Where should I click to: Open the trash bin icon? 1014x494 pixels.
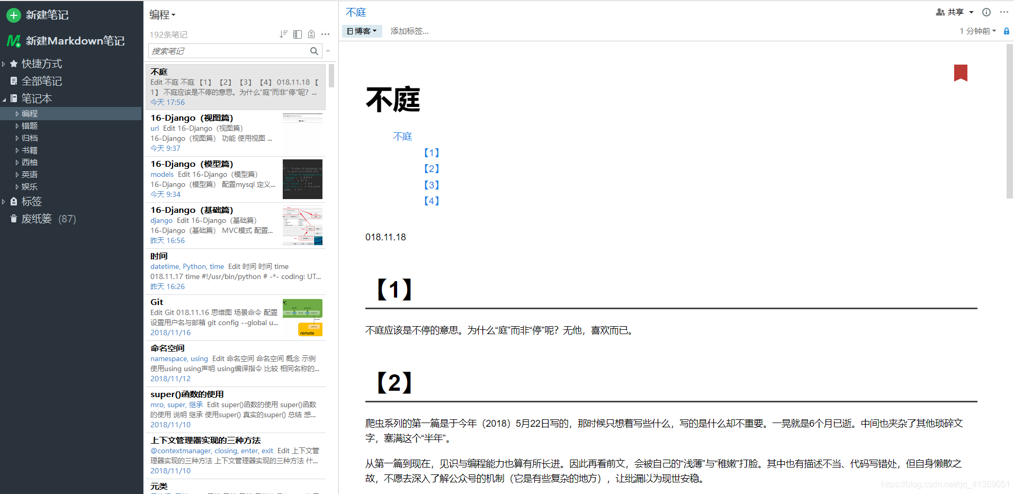click(x=14, y=219)
